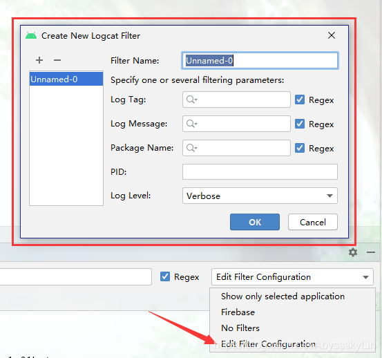Click into the Log Tag field

point(236,100)
